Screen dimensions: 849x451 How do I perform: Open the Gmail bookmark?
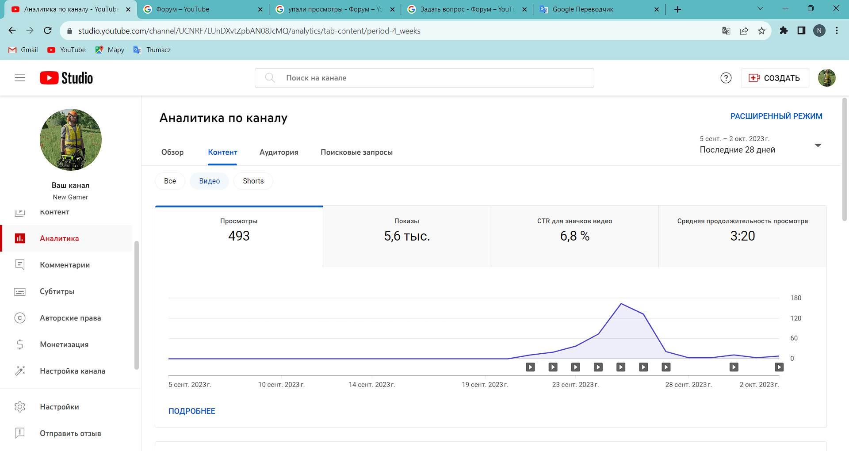23,50
